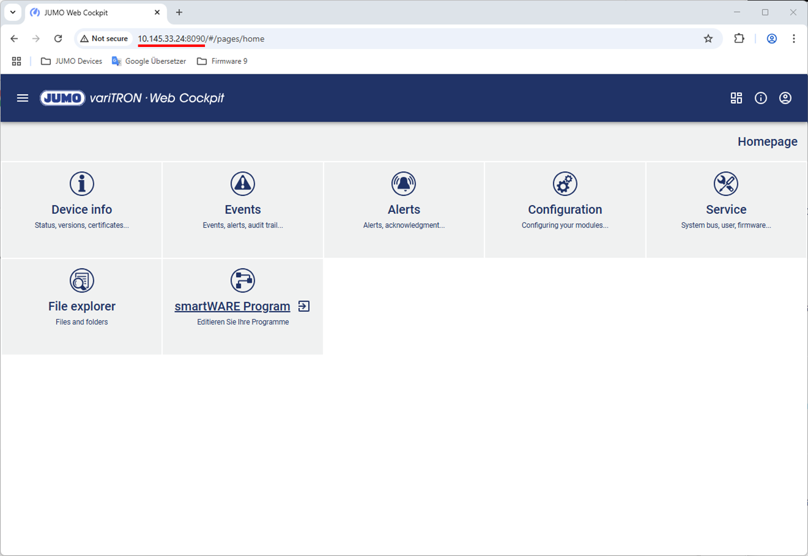Open the hamburger navigation menu
This screenshot has width=808, height=556.
(x=23, y=98)
